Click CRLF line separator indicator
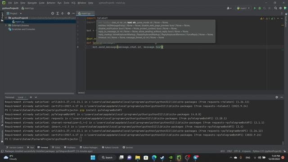288x162 pixels. pos(229,151)
